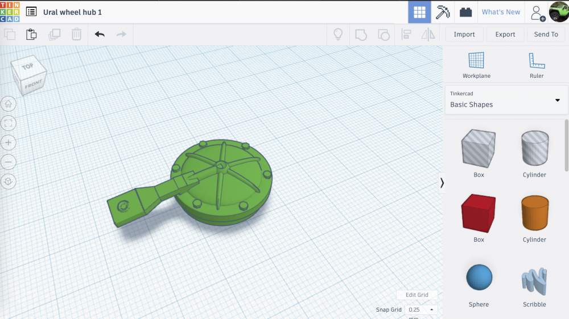Open the Tinkercad logo home page
The image size is (569, 319).
tap(10, 11)
